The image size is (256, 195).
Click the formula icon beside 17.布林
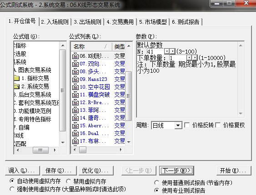(75, 141)
